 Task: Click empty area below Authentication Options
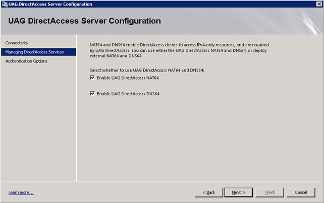tap(39, 122)
